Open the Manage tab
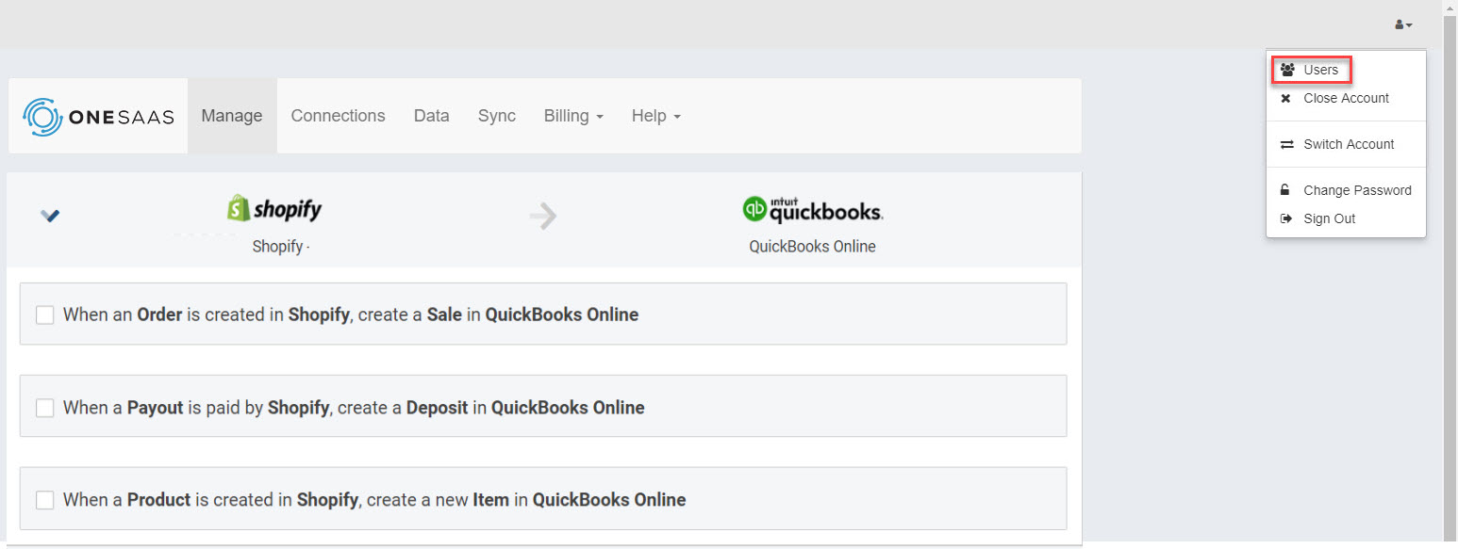The width and height of the screenshot is (1458, 549). pyautogui.click(x=232, y=116)
